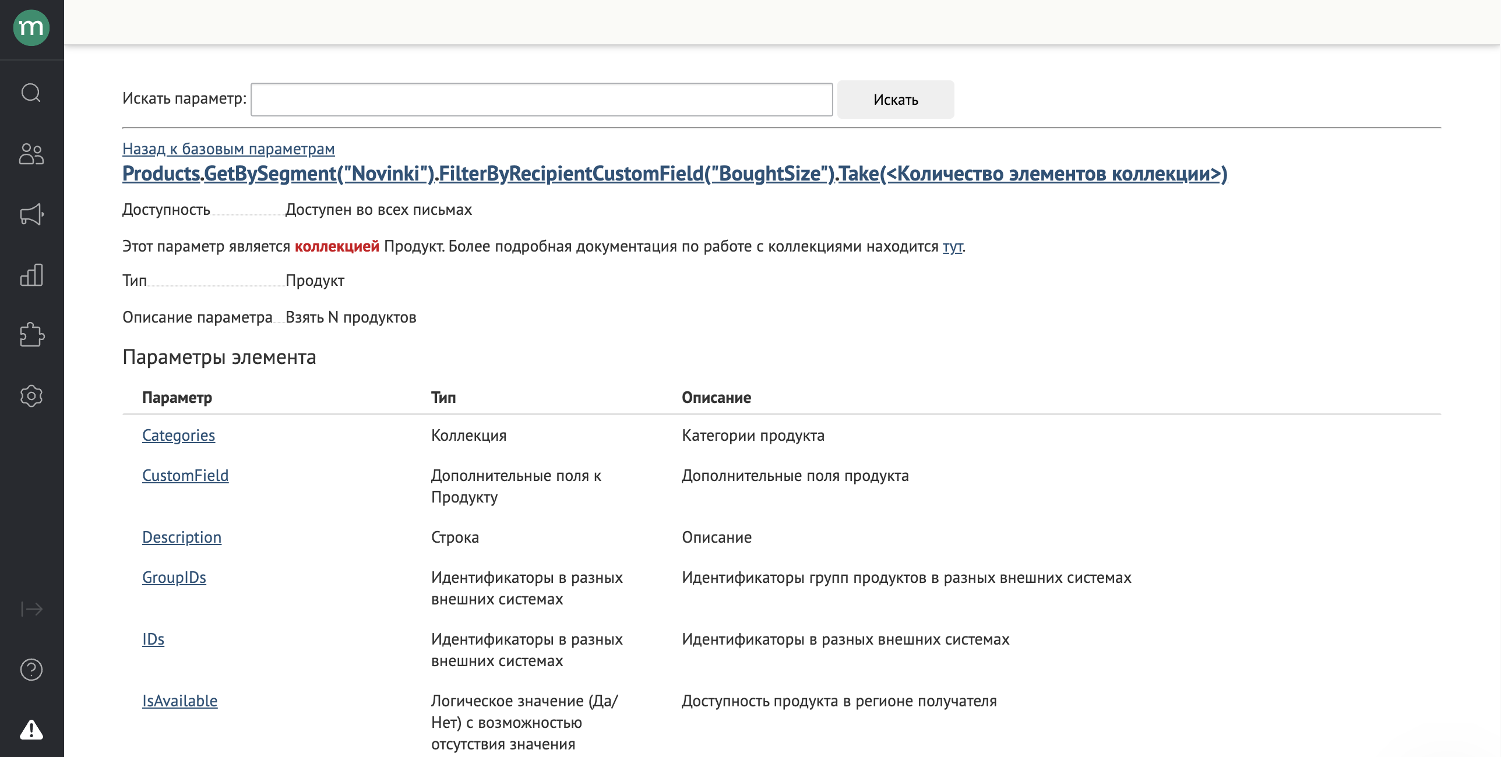Click the red 'коллекцией' word
This screenshot has width=1501, height=757.
[337, 246]
